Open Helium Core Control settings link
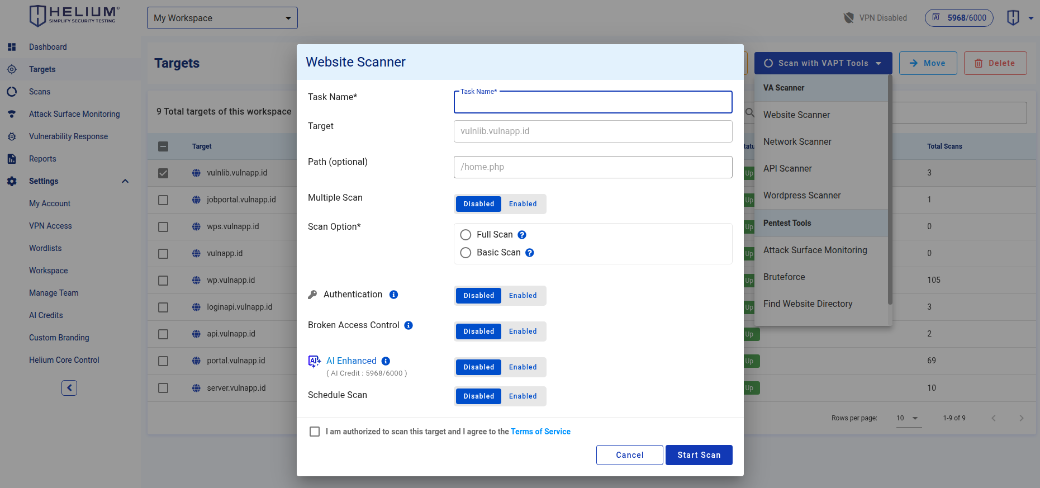This screenshot has width=1040, height=488. point(64,360)
